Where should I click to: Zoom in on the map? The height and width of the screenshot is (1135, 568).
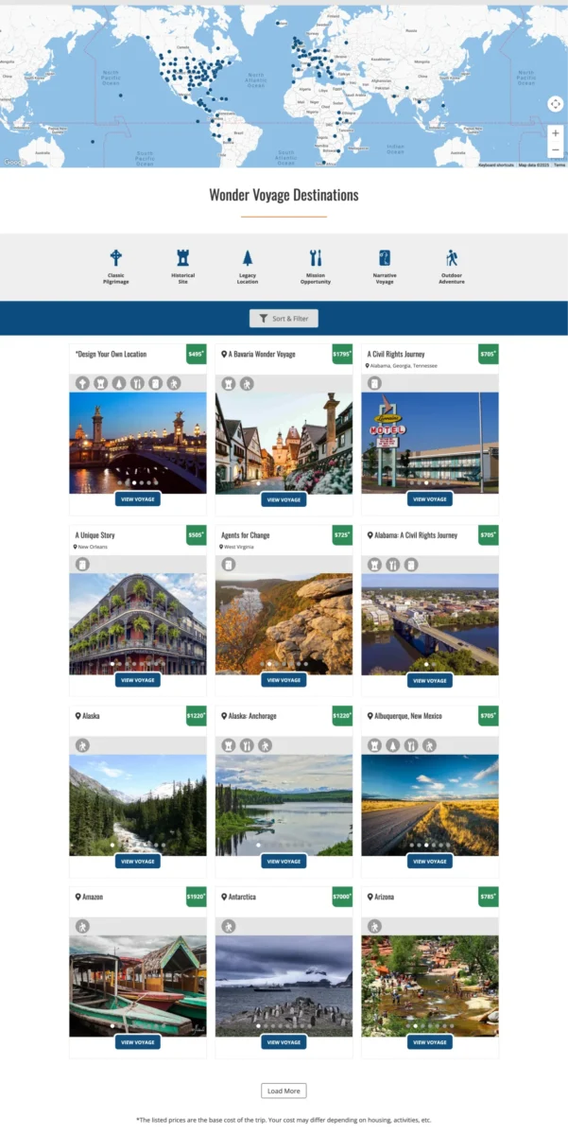coord(555,133)
